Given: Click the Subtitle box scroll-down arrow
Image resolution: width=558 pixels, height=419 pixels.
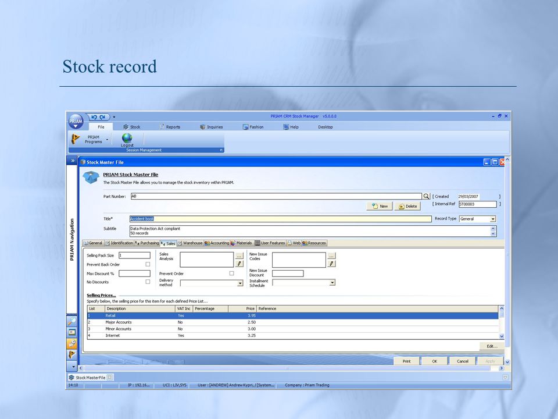Looking at the screenshot, I should pyautogui.click(x=493, y=234).
